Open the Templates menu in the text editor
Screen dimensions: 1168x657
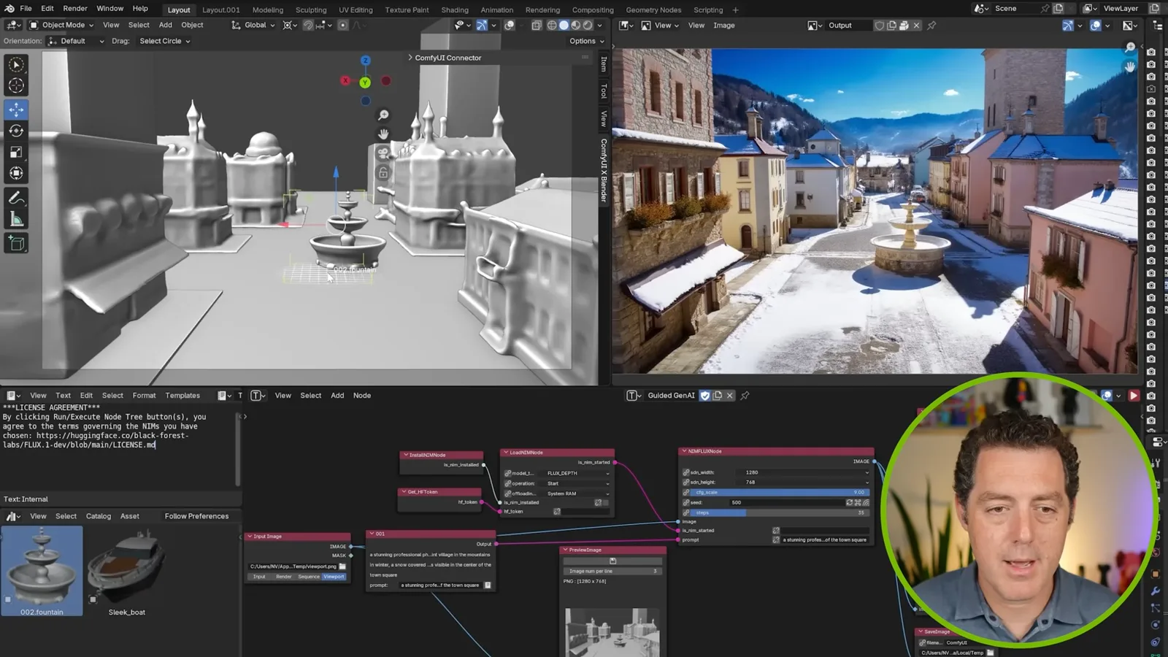click(182, 396)
